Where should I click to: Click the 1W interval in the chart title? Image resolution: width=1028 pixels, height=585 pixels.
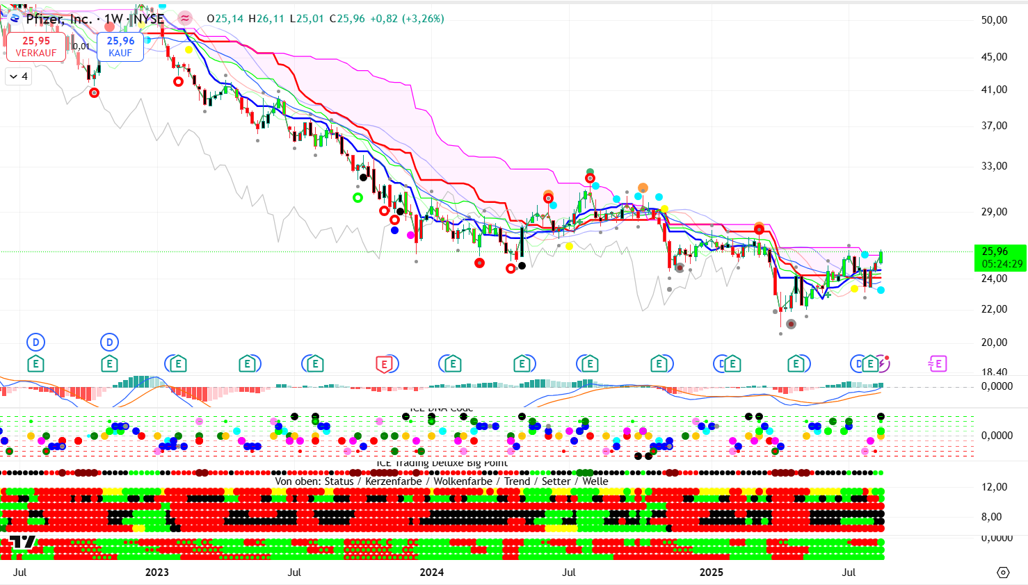113,19
